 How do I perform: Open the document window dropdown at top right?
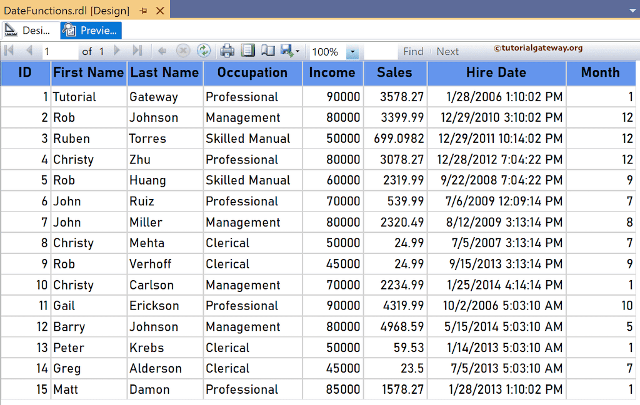click(631, 10)
